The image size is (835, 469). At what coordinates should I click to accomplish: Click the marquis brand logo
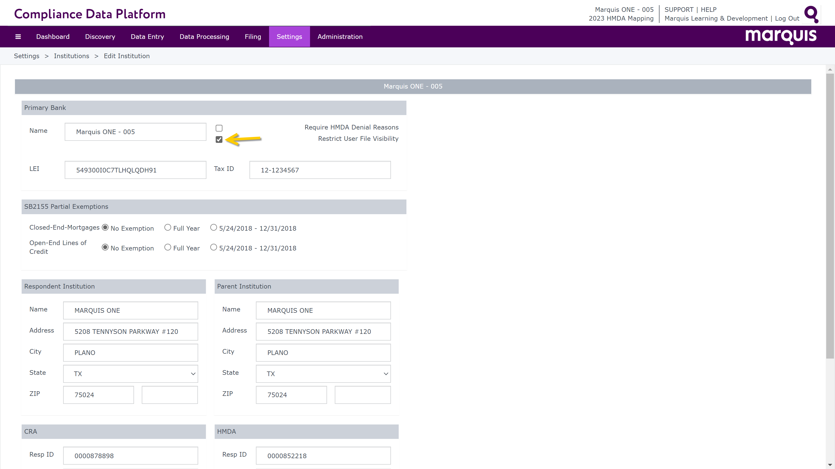point(781,37)
